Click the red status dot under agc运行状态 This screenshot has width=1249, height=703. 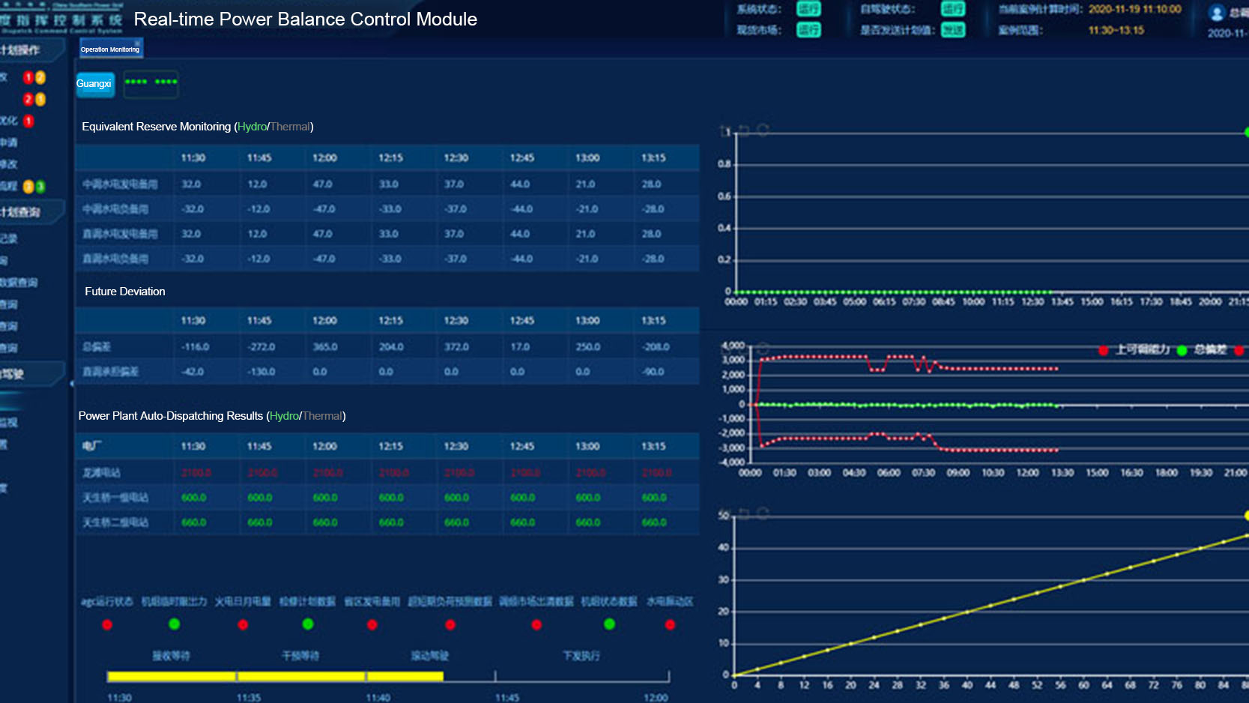107,624
